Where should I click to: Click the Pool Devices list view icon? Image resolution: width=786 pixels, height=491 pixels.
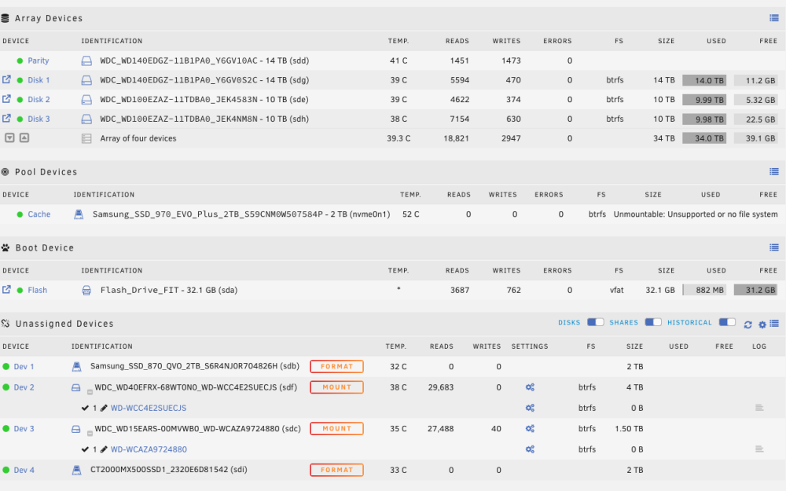[774, 172]
